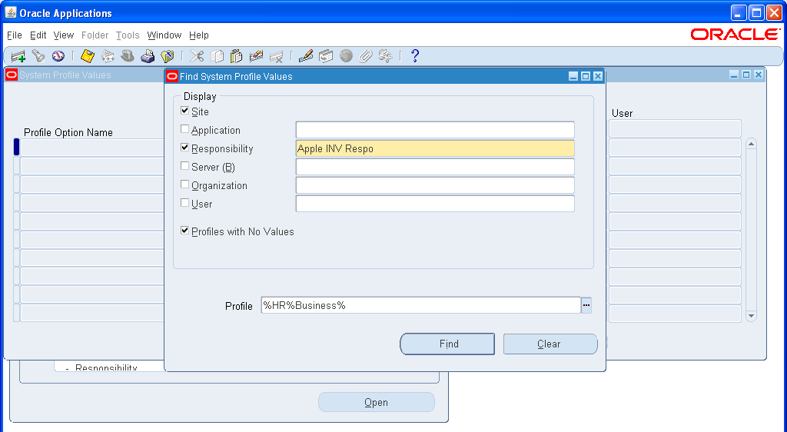Click the Zoom toolbar icon
787x432 pixels.
[326, 56]
